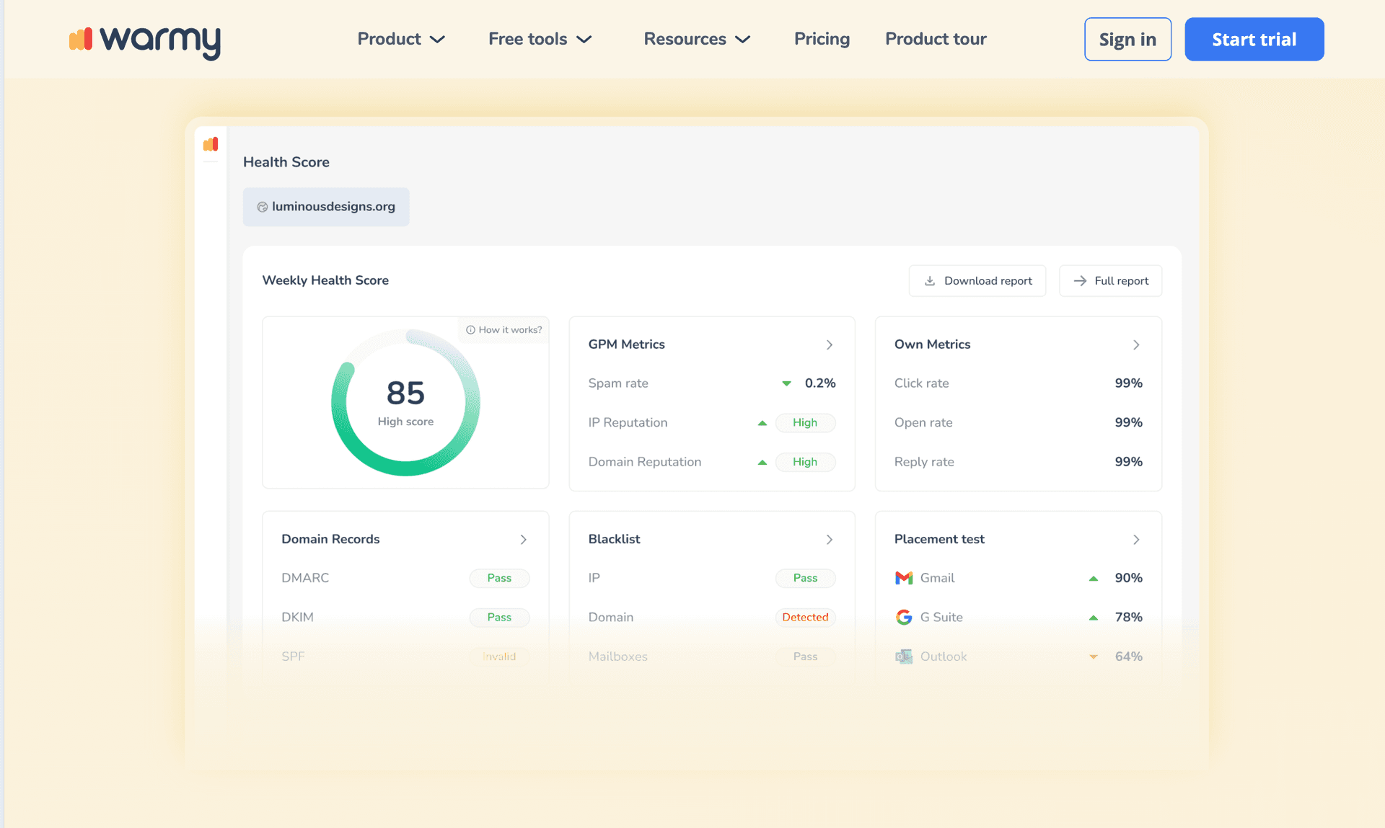1385x828 pixels.
Task: Click the green down arrow beside Spam rate
Action: pos(787,383)
